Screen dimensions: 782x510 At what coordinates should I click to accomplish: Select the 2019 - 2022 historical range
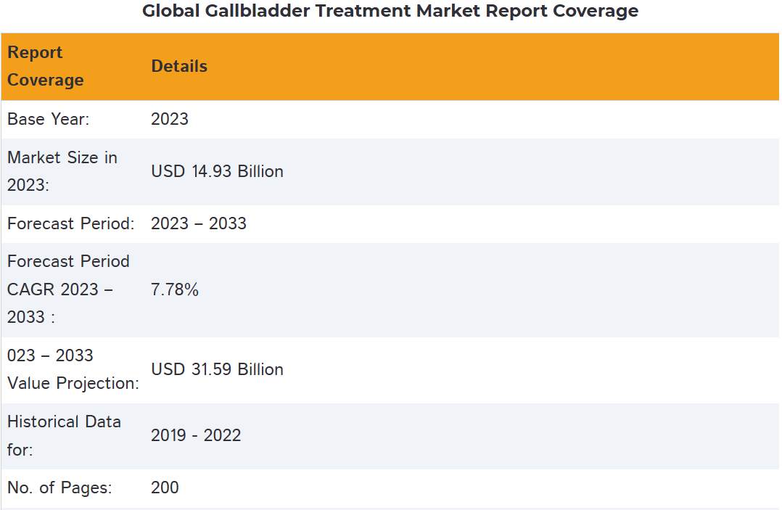[196, 435]
